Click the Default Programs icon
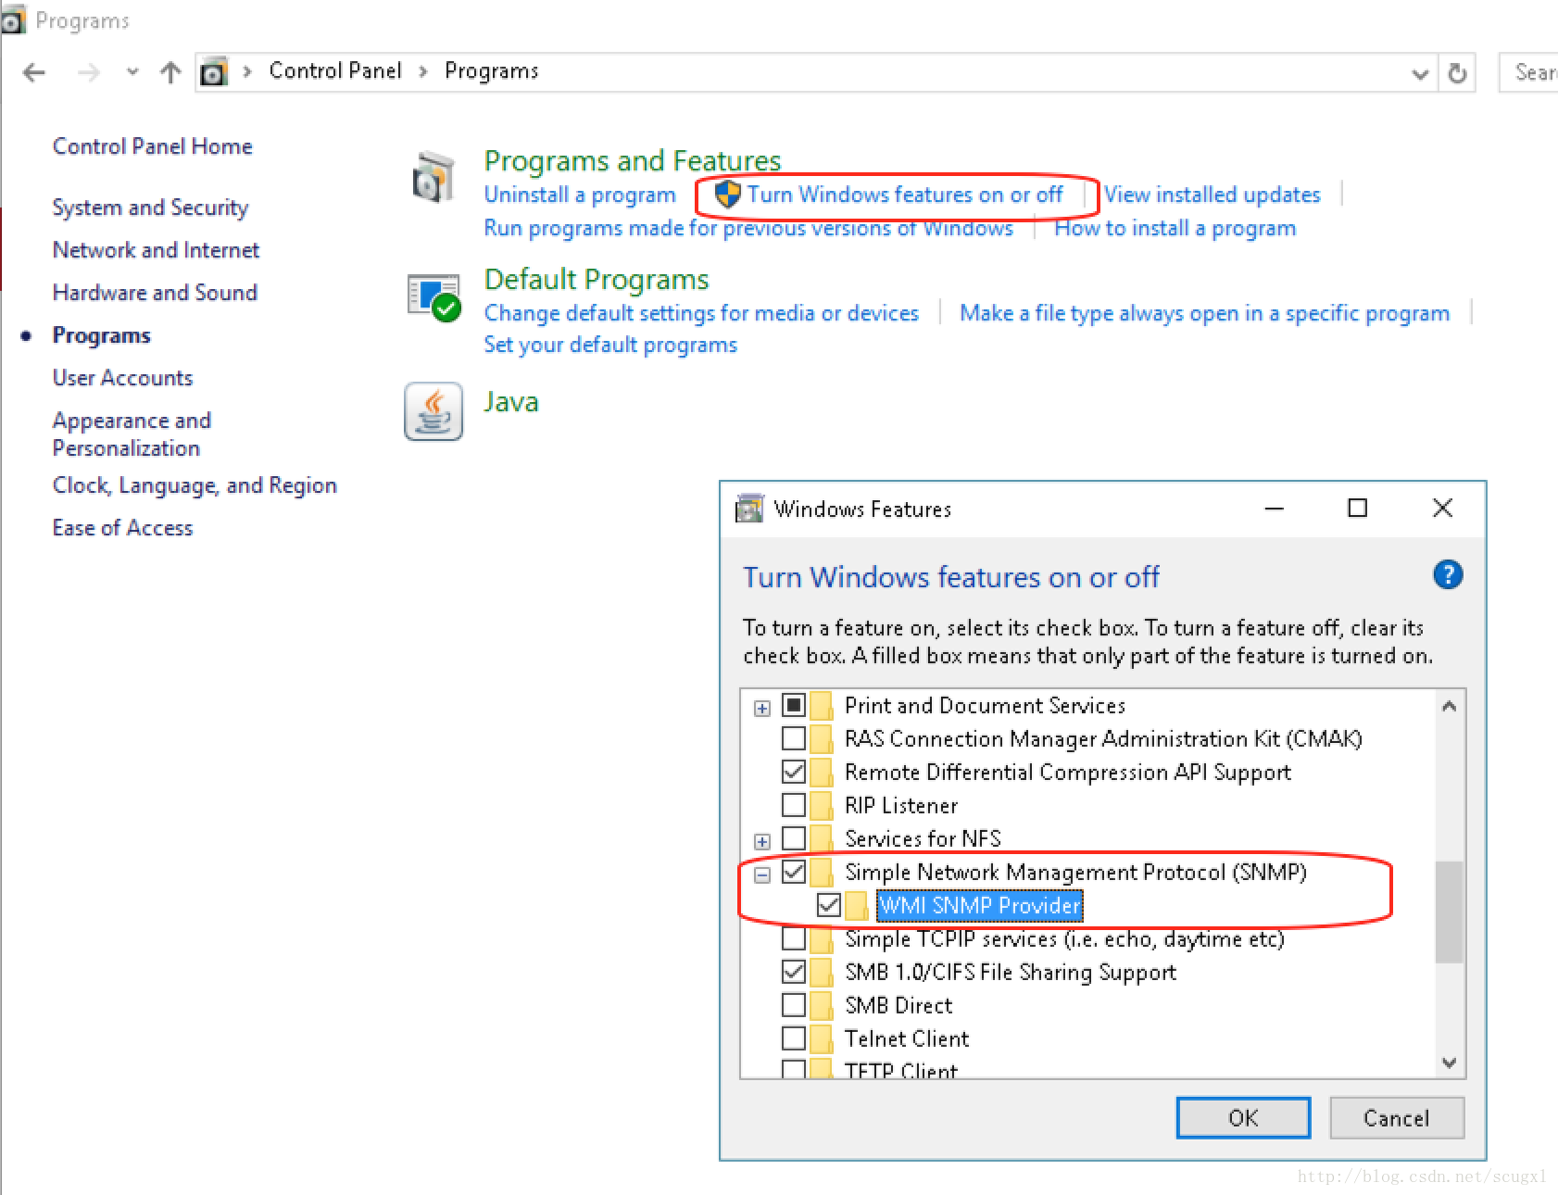1558x1195 pixels. click(x=433, y=296)
